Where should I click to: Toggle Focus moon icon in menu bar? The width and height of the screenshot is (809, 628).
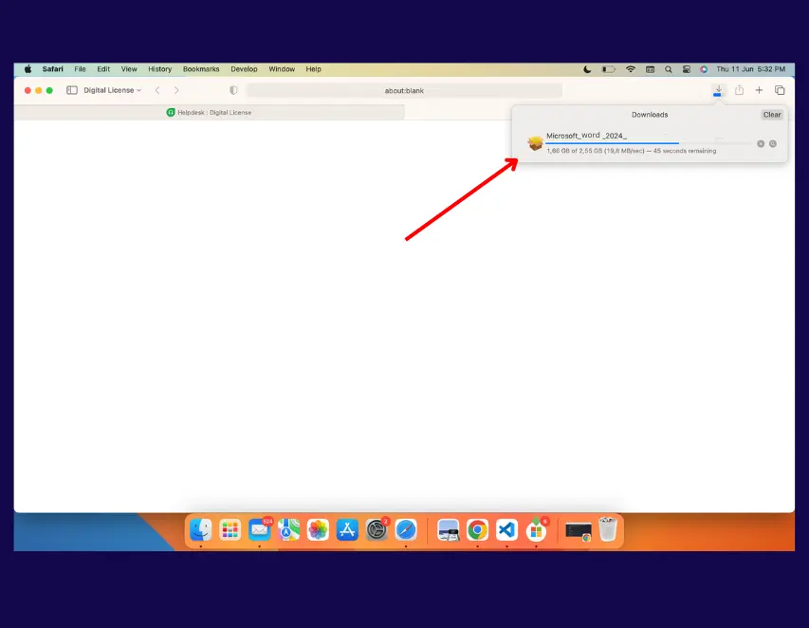pyautogui.click(x=587, y=69)
